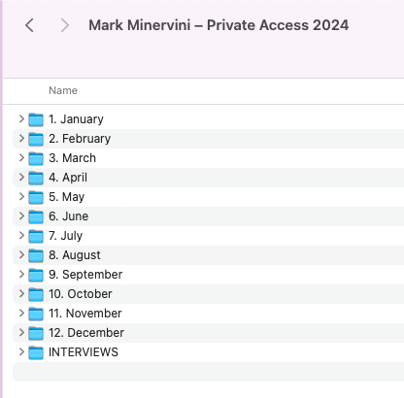Expand the 5. May folder chevron
The image size is (404, 398).
21,197
